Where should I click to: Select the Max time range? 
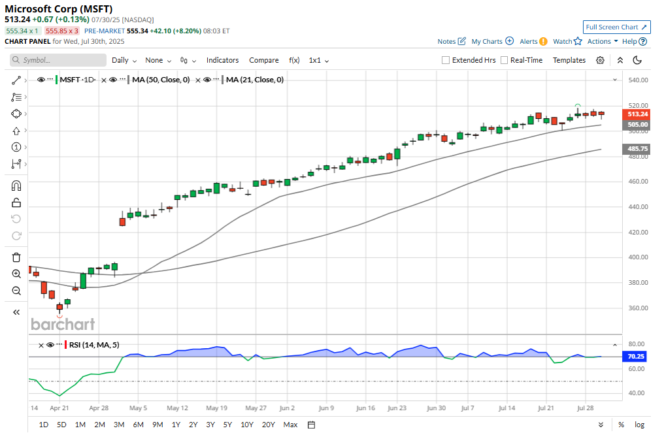point(290,425)
